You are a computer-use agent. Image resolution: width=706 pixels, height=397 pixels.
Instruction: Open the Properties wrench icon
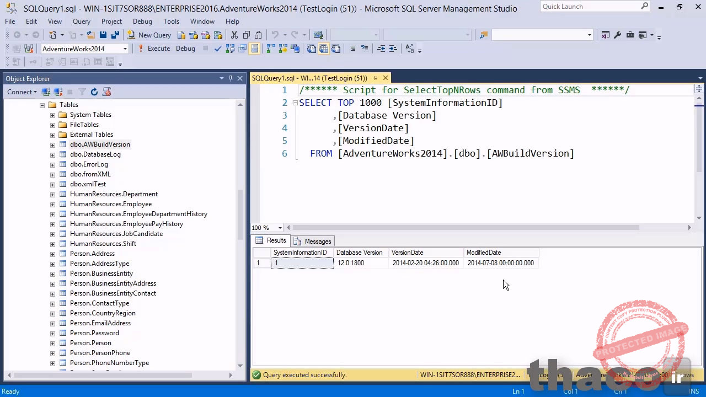click(x=617, y=35)
